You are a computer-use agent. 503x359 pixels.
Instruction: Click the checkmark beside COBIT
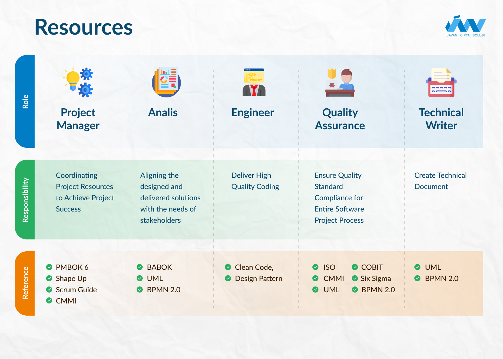click(355, 267)
